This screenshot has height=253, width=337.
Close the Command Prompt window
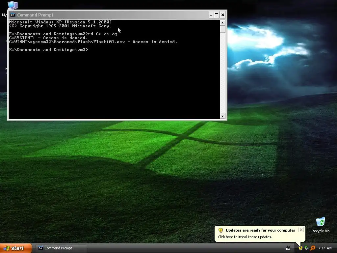click(223, 15)
